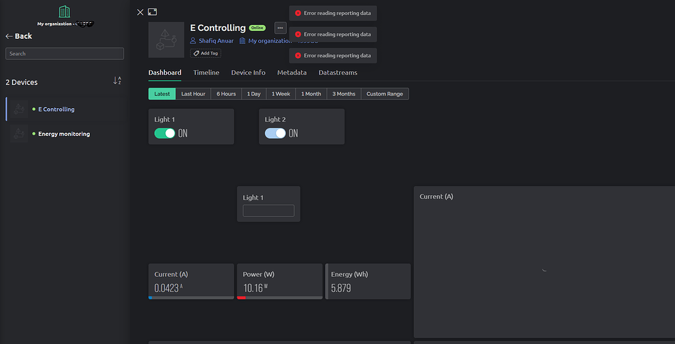Viewport: 675px width, 344px height.
Task: Click the organization building icon
Action: click(64, 12)
